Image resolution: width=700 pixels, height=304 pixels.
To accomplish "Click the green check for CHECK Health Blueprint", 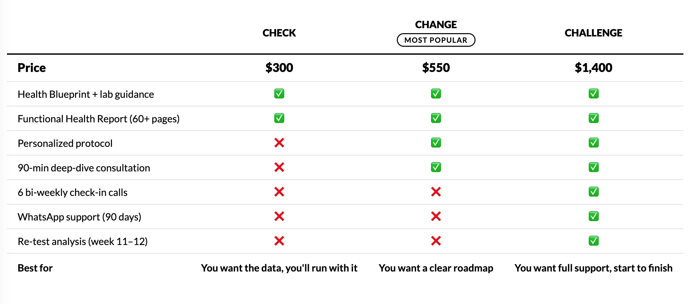I will 279,94.
